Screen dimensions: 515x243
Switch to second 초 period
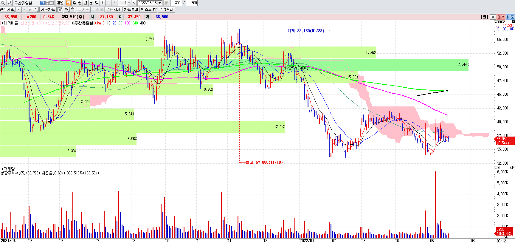pos(103,3)
